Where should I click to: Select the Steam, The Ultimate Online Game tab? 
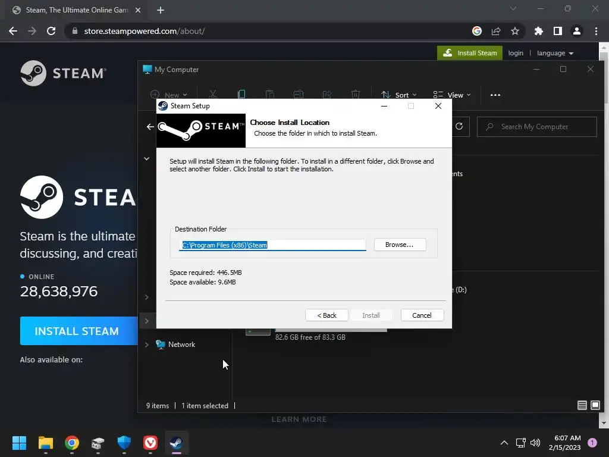coord(76,10)
